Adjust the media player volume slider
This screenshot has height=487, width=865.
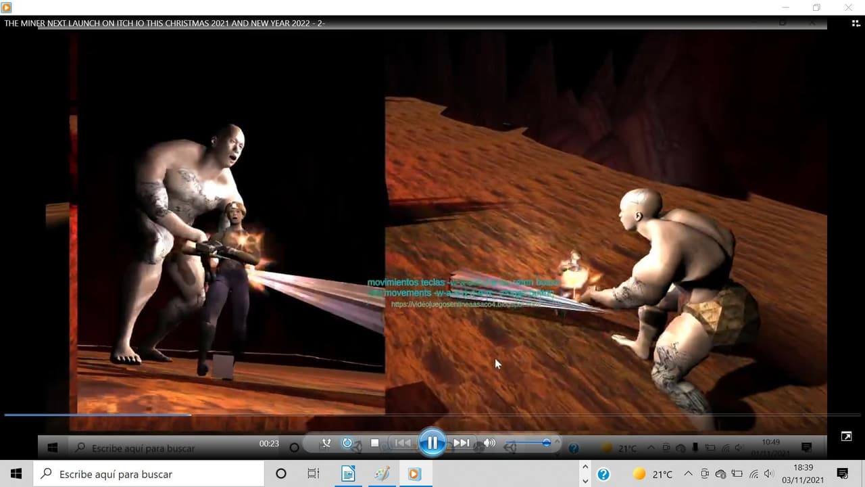click(528, 443)
